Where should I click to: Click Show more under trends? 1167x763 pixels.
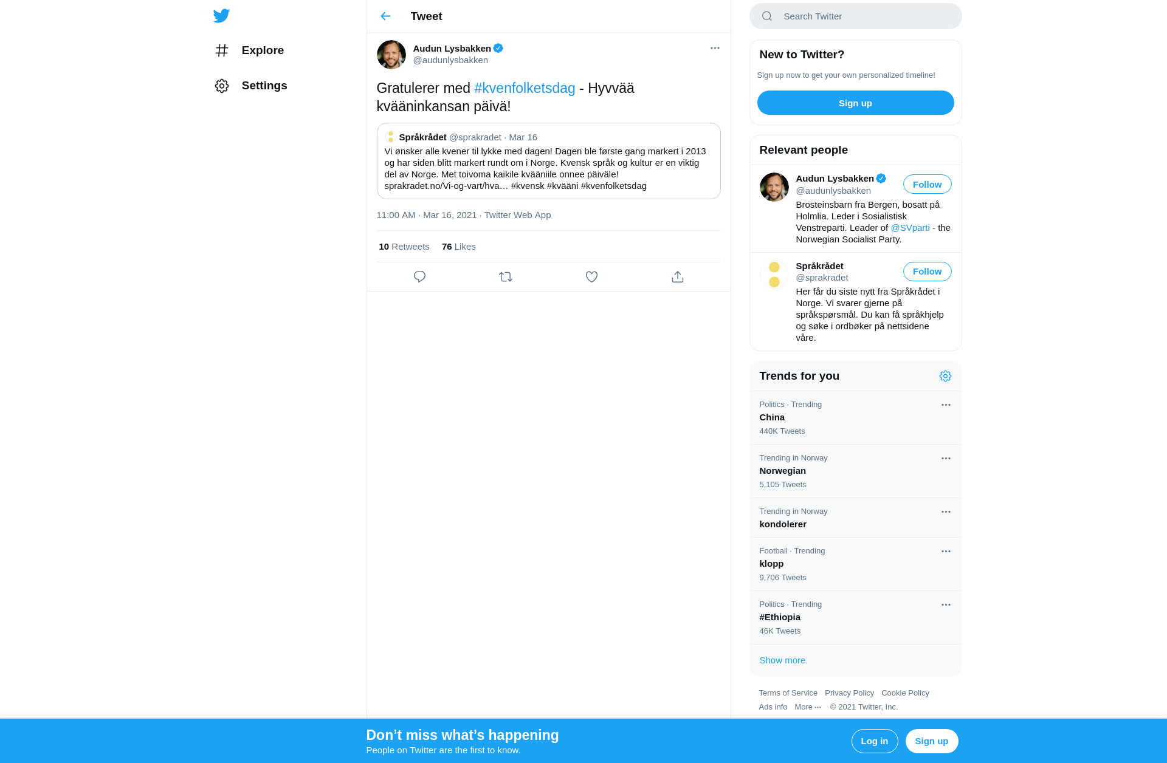782,660
